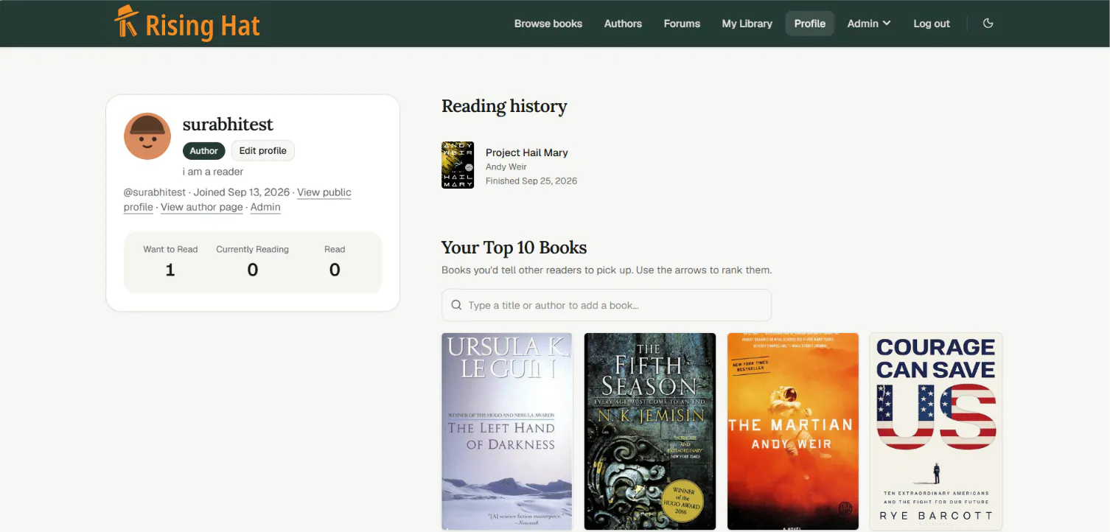The height and width of the screenshot is (532, 1110).
Task: Click the Author badge
Action: pos(204,150)
